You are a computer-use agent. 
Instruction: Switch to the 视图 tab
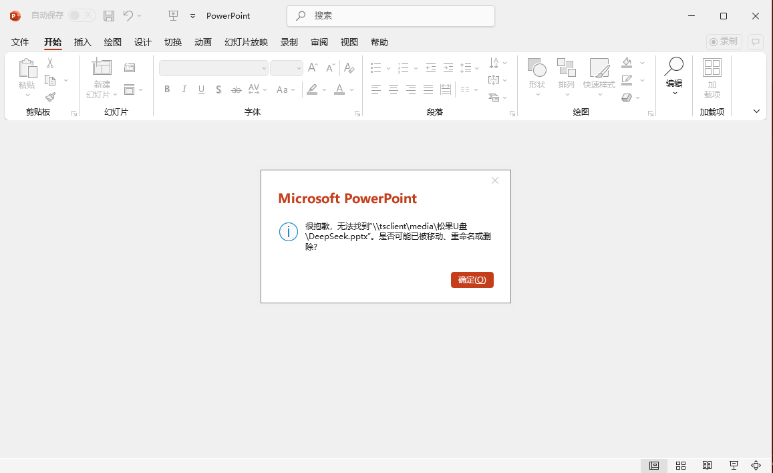pos(349,42)
